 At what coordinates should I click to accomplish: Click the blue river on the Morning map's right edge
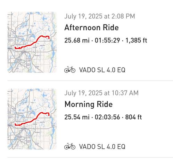pyautogui.click(x=53, y=131)
